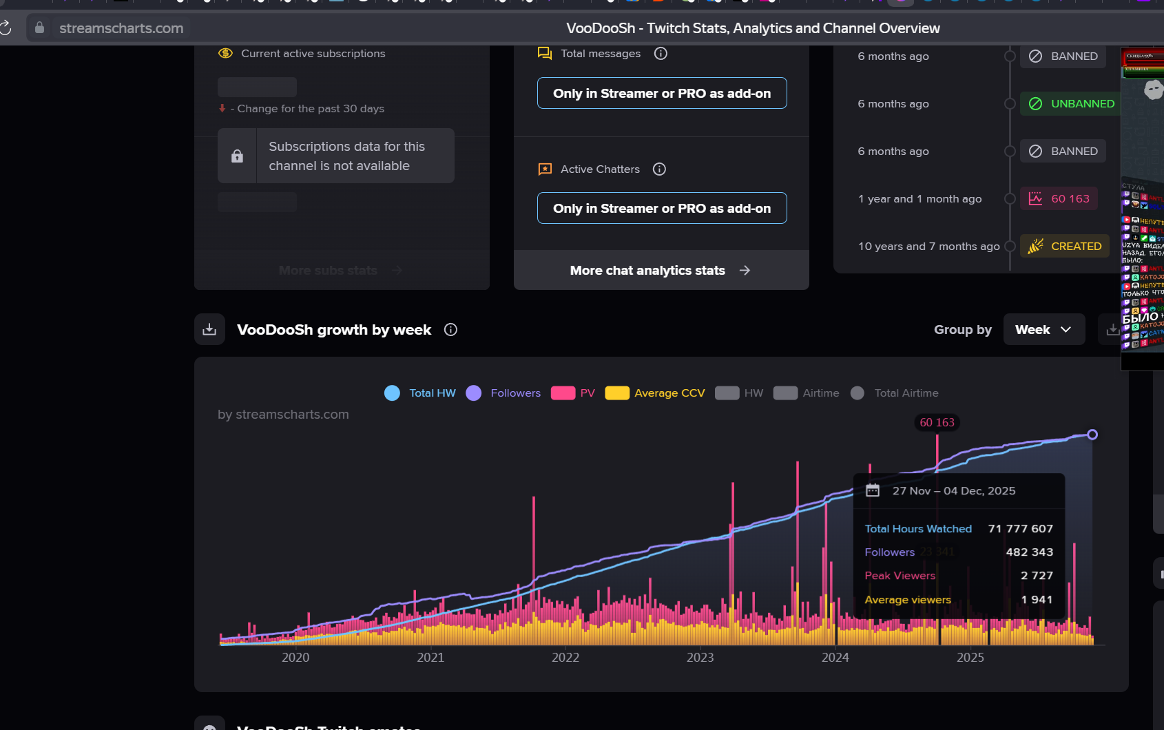Click the padlock icon in subscriptions notice
The width and height of the screenshot is (1164, 730).
tap(237, 156)
